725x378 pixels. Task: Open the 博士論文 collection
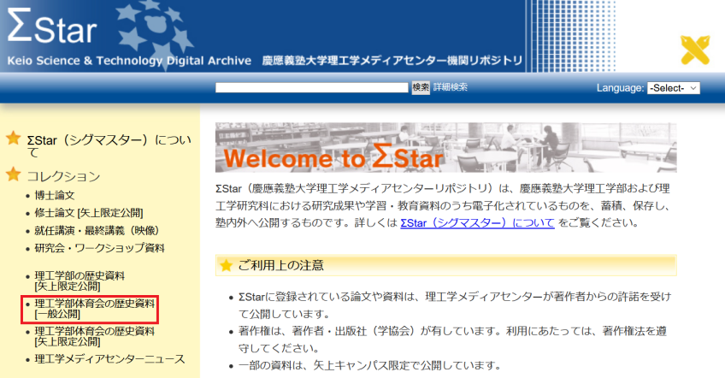[55, 195]
